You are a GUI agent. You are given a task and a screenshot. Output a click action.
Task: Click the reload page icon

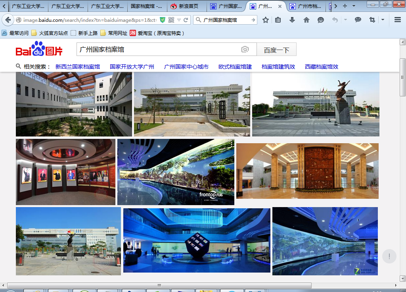coord(186,20)
